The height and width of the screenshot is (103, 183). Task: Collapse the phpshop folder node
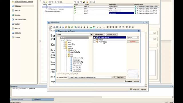tap(64, 48)
